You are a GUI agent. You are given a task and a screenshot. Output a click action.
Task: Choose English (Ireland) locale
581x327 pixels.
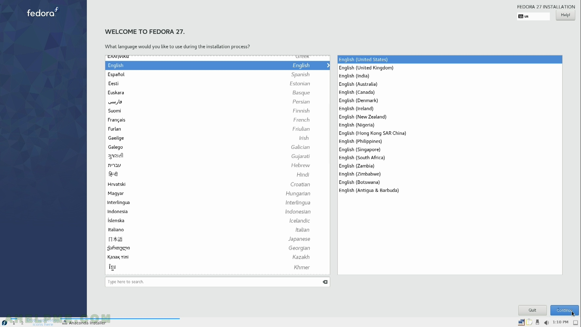(x=450, y=109)
